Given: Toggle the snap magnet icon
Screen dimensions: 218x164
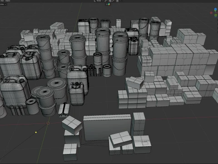Looking at the screenshot, I should (x=110, y=1).
